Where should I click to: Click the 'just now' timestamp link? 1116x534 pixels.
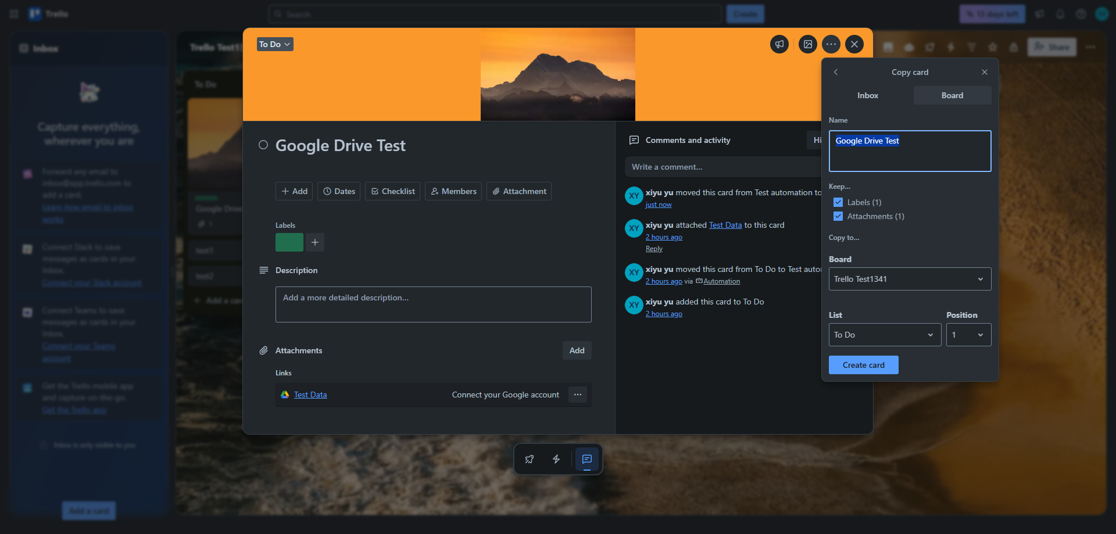[x=659, y=205]
